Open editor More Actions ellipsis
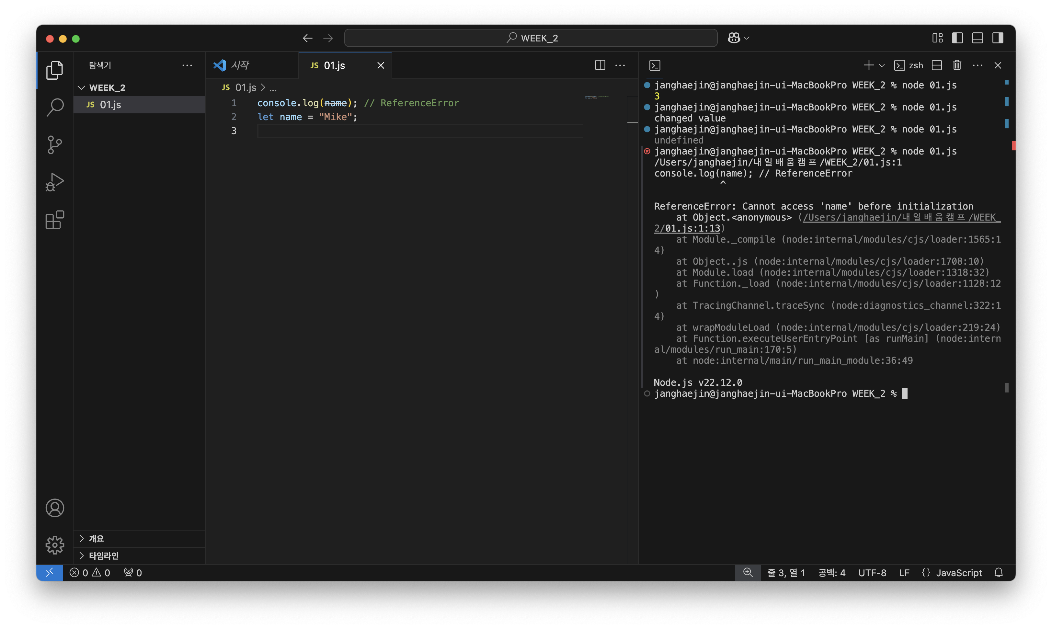1052x629 pixels. [x=620, y=65]
